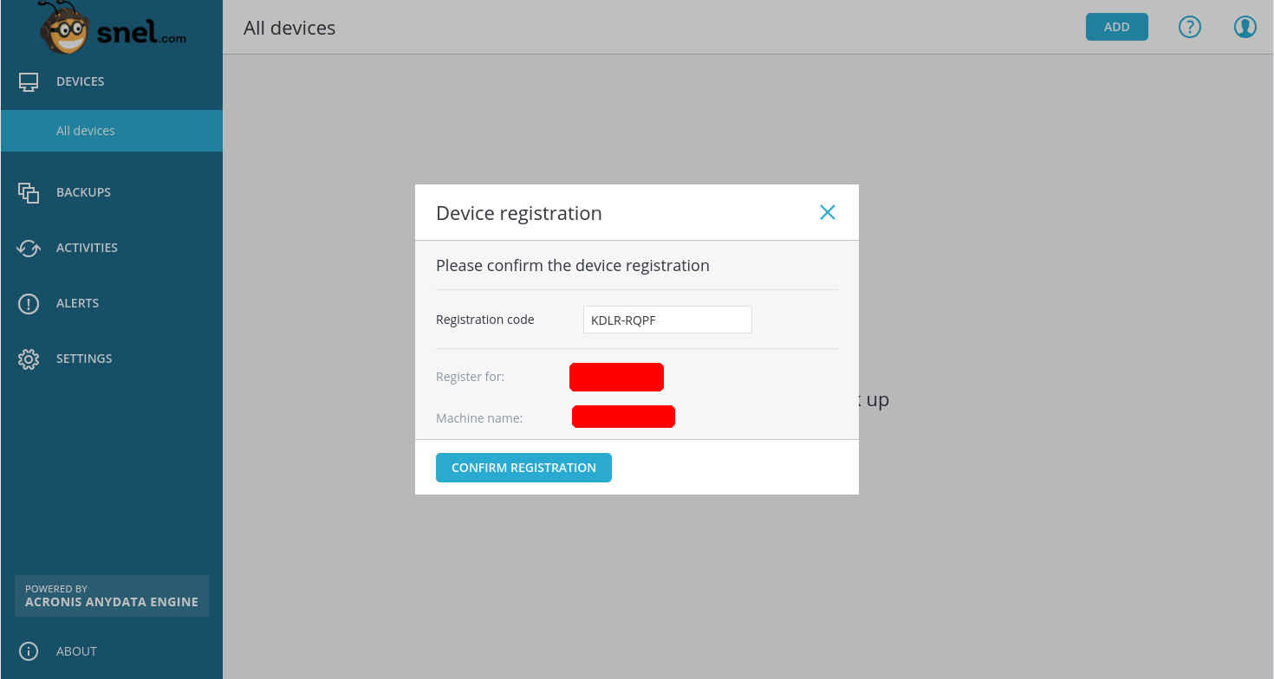Open the ALERTS section label
1274x679 pixels.
click(77, 303)
